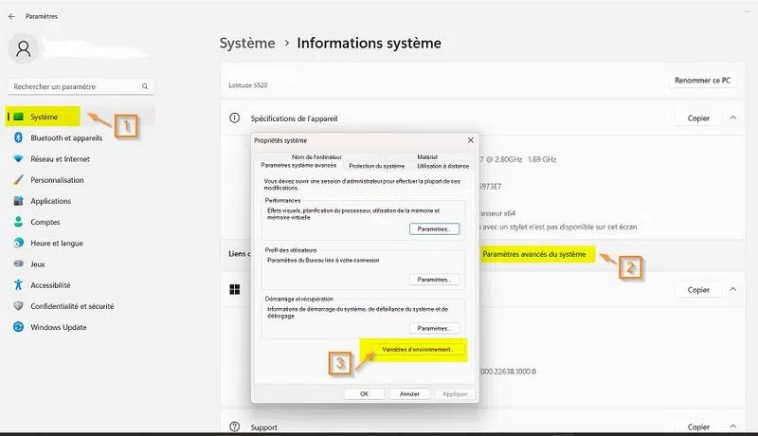The image size is (758, 436).
Task: Focus the Rechercher un paramètre field
Action: (x=81, y=86)
